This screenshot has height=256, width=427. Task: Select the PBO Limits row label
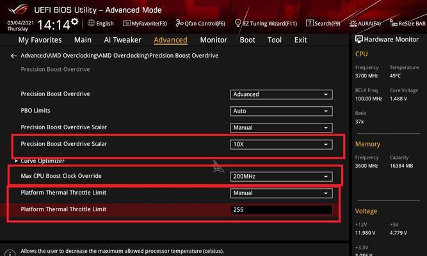tap(35, 111)
